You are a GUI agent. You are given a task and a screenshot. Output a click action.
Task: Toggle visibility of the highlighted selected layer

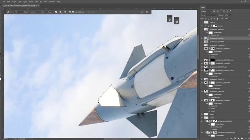[202, 38]
